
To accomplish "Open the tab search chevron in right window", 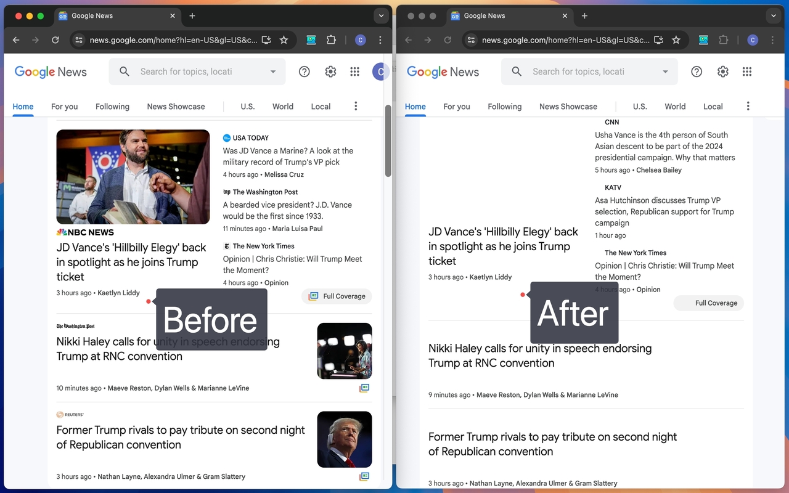I will tap(773, 16).
